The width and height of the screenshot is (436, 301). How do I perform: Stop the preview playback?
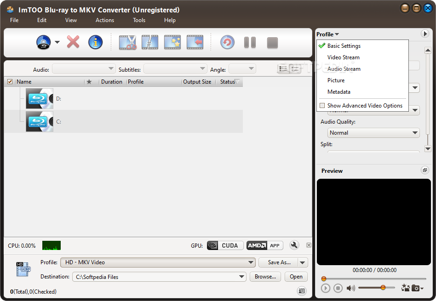[338, 288]
